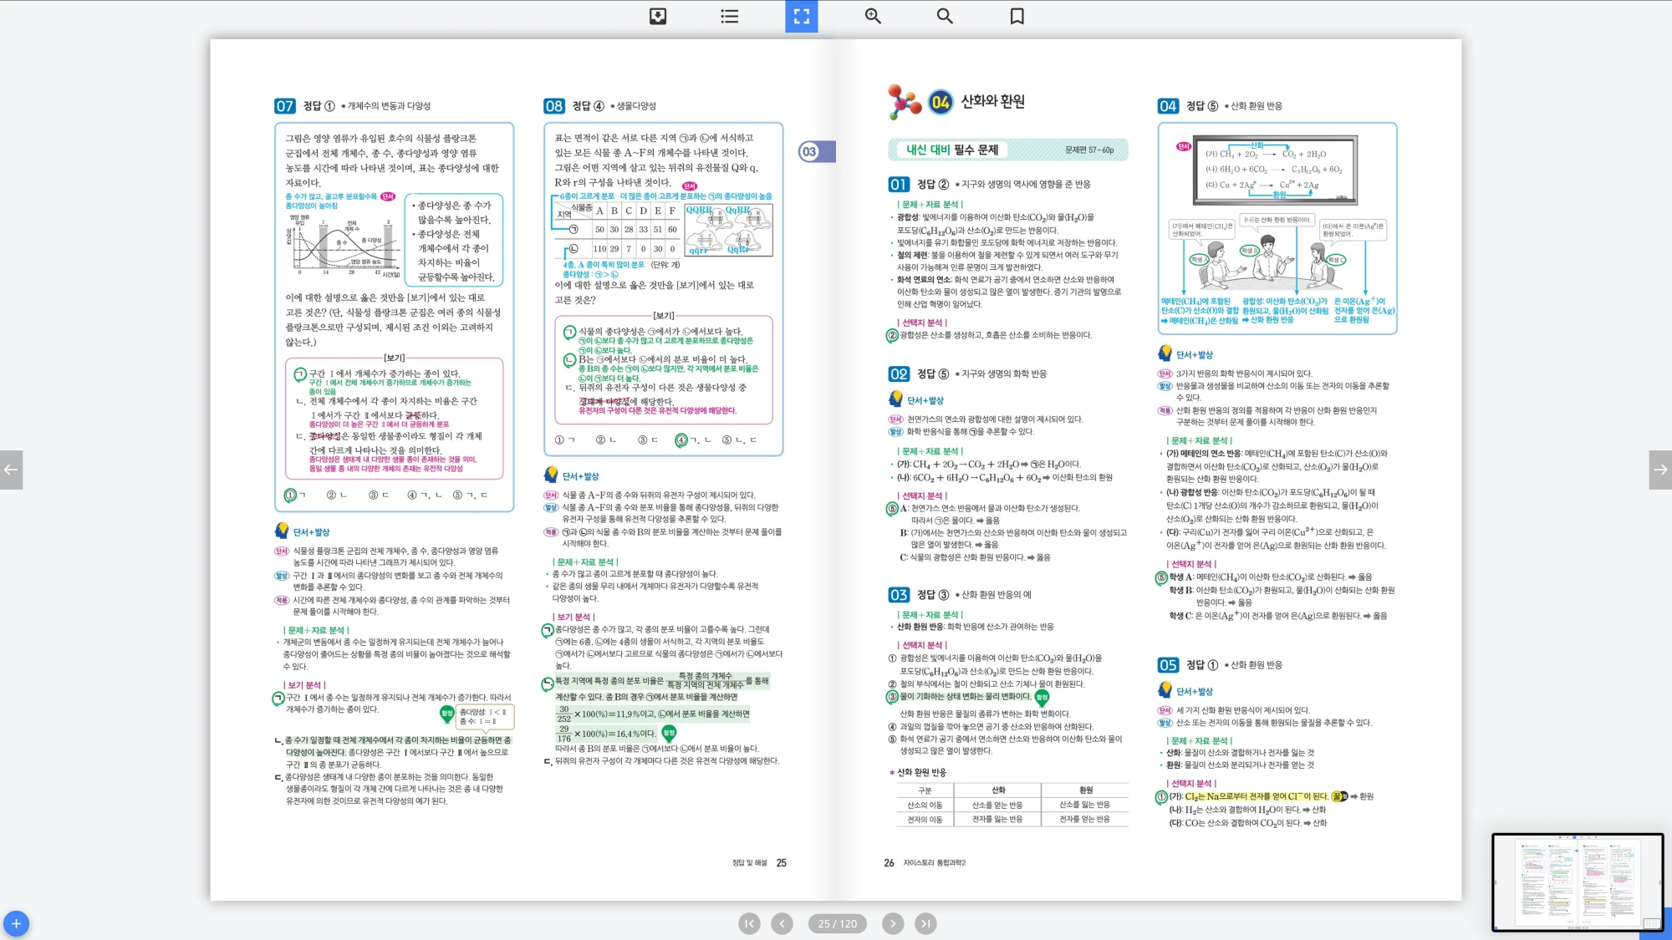Go to previous page with left arrow
Screen dimensions: 1672x940
[11, 470]
